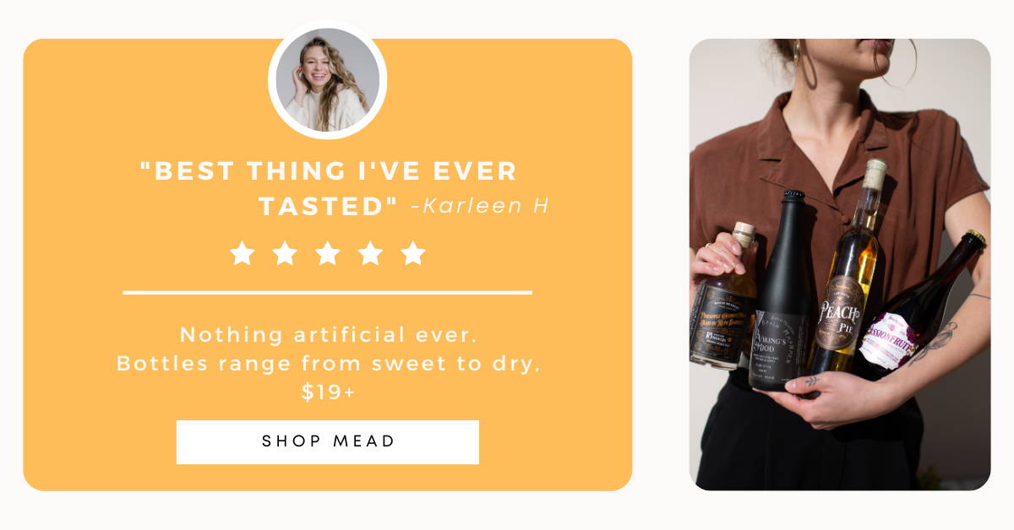Click the white divider line under the stars
The image size is (1014, 530).
click(328, 292)
